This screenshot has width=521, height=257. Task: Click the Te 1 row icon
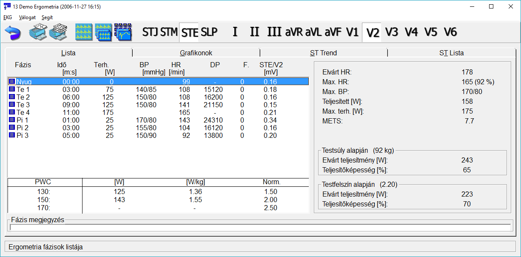coord(12,89)
